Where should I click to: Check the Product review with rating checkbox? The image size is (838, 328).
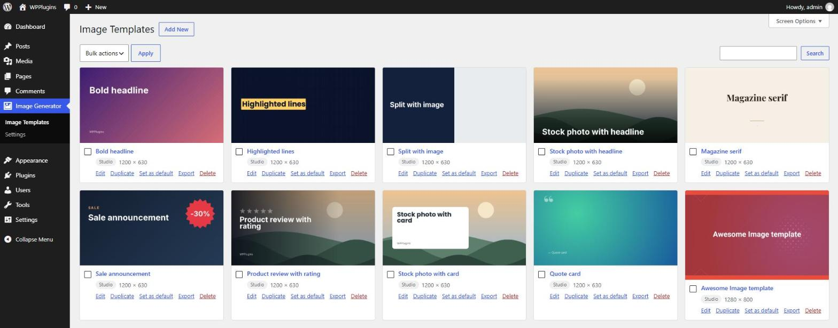[239, 274]
